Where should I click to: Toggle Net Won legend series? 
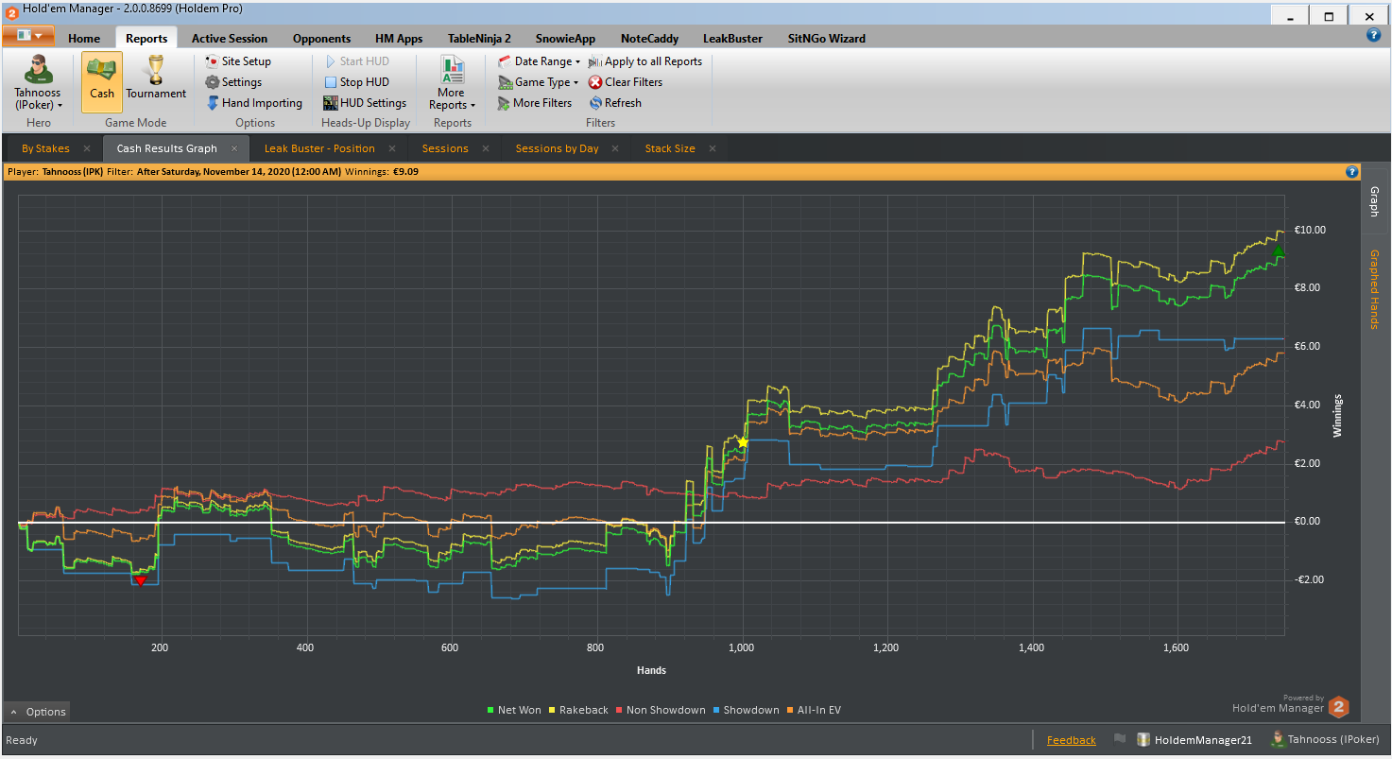[514, 710]
